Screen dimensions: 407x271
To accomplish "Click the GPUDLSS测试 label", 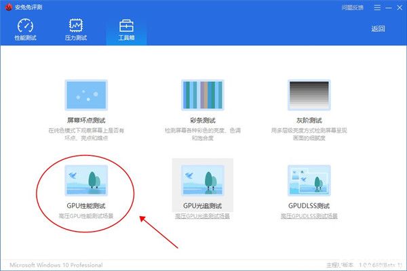I will tap(309, 206).
